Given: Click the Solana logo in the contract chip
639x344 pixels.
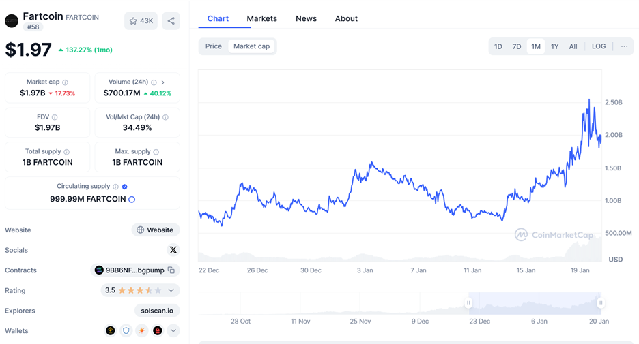Looking at the screenshot, I should coord(99,270).
